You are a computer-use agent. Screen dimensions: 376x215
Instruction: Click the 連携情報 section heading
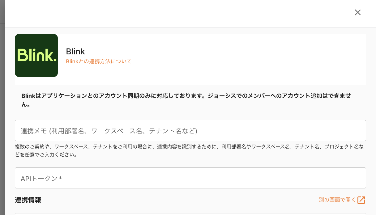coord(28,200)
